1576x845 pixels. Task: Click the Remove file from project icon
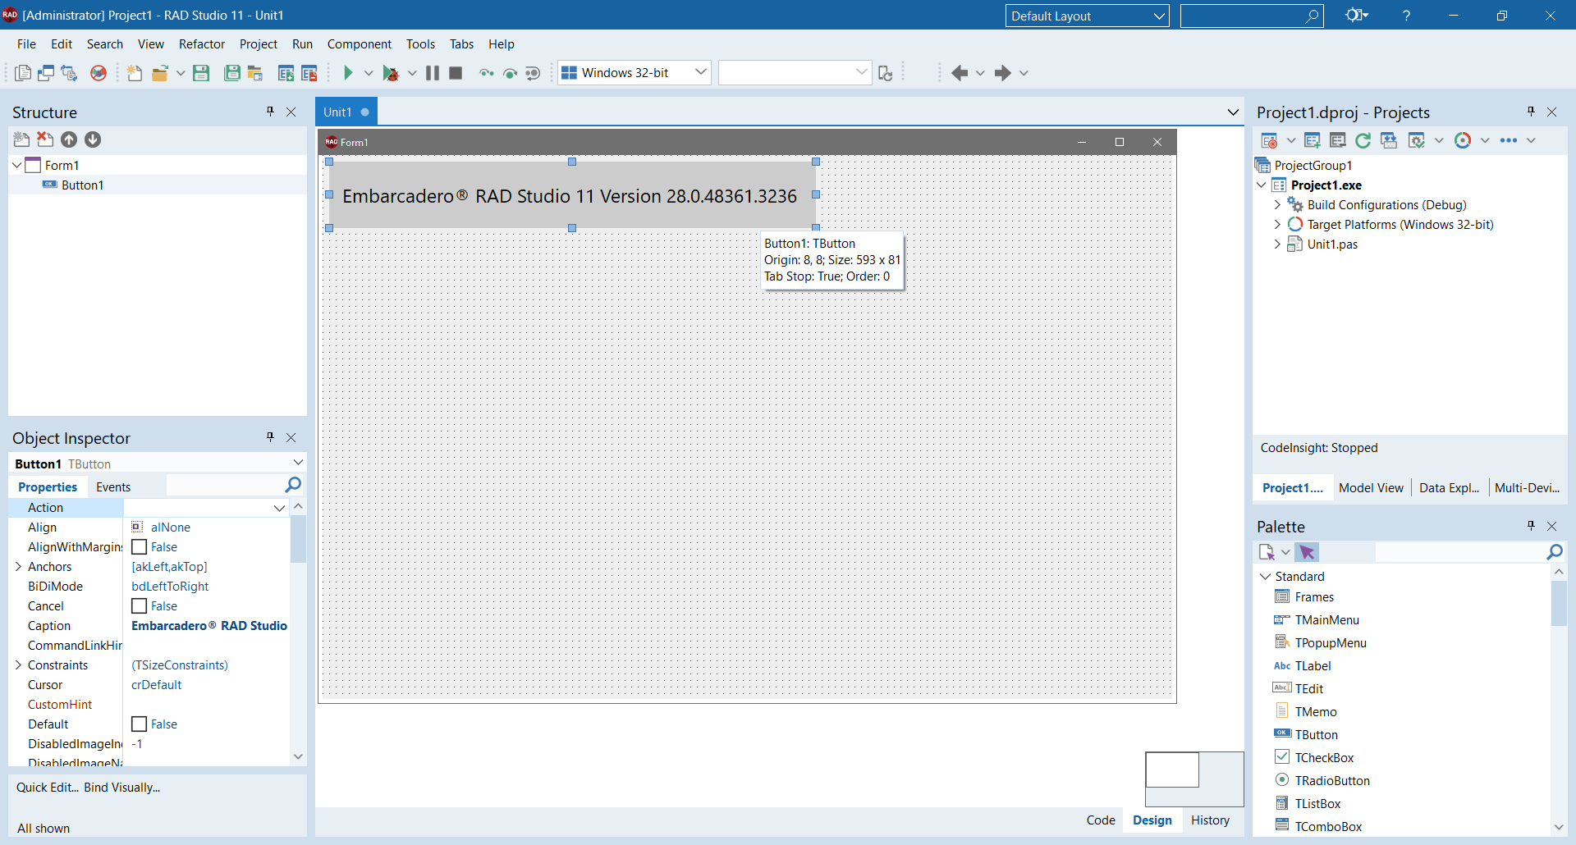pos(309,73)
